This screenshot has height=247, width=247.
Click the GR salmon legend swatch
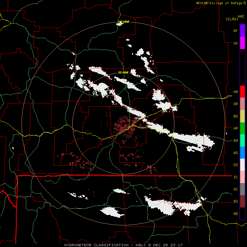click(x=242, y=104)
